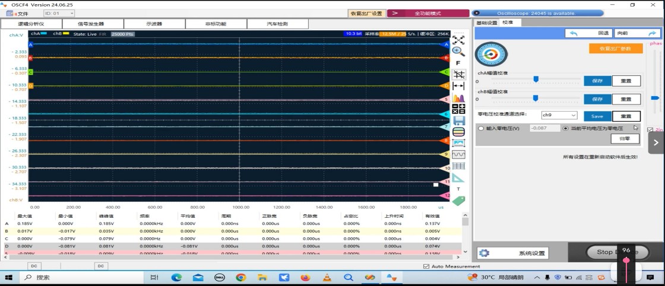The image size is (665, 286).
Task: Click the floppy disk save waveform icon
Action: pyautogui.click(x=458, y=120)
